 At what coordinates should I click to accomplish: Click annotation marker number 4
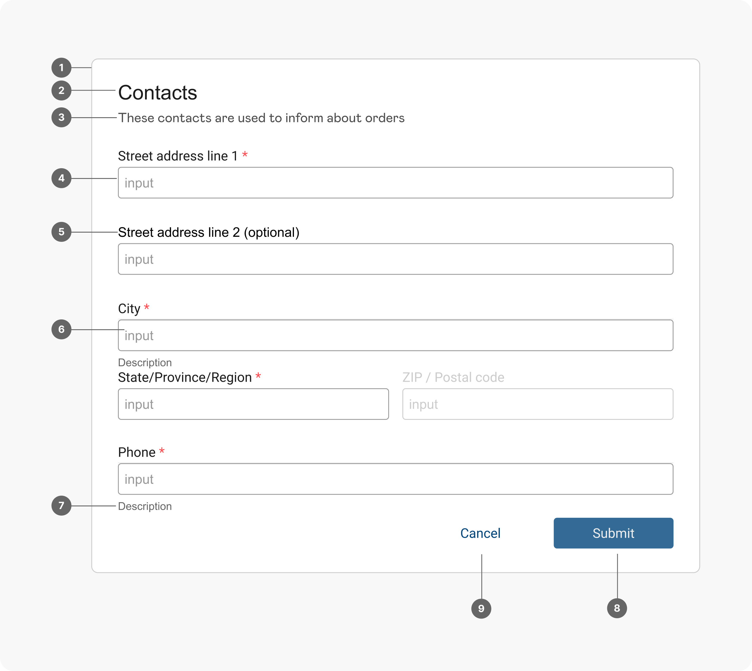coord(61,178)
